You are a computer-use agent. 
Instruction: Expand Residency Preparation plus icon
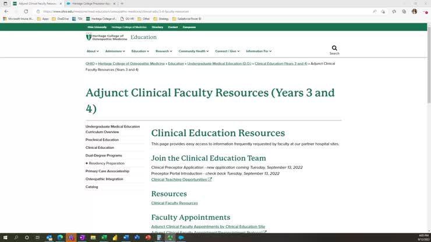[x=87, y=163]
